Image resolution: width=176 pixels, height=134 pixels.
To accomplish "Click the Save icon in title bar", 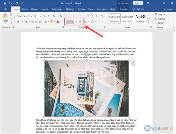I will [5, 3].
